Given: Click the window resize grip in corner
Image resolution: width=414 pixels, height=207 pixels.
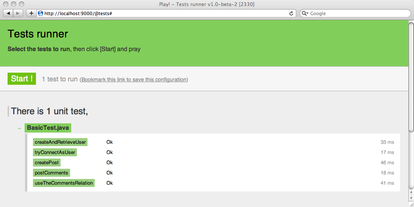Looking at the screenshot, I should coord(411,204).
